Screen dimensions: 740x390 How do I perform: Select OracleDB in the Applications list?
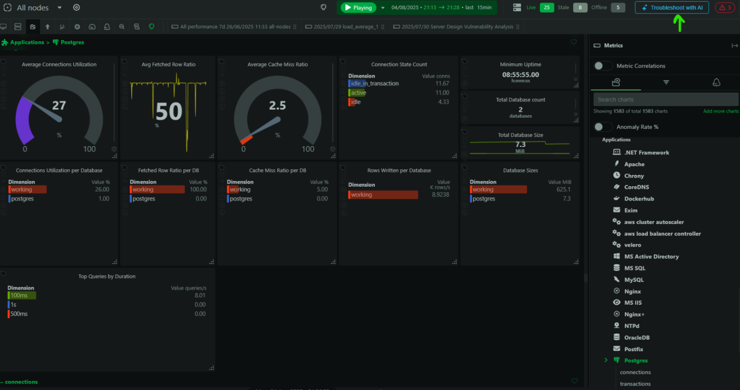pos(637,338)
